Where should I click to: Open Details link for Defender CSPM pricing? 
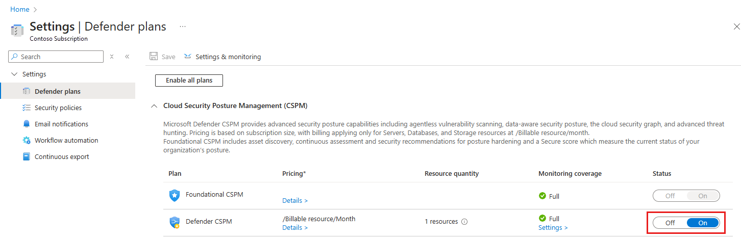point(295,227)
